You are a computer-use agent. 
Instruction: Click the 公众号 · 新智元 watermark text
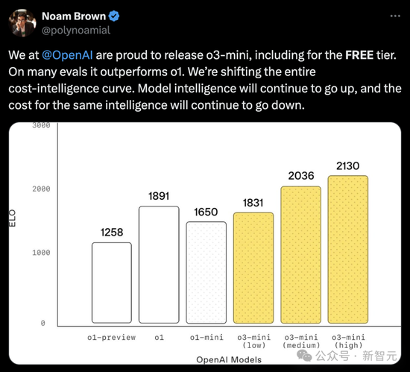coord(356,356)
